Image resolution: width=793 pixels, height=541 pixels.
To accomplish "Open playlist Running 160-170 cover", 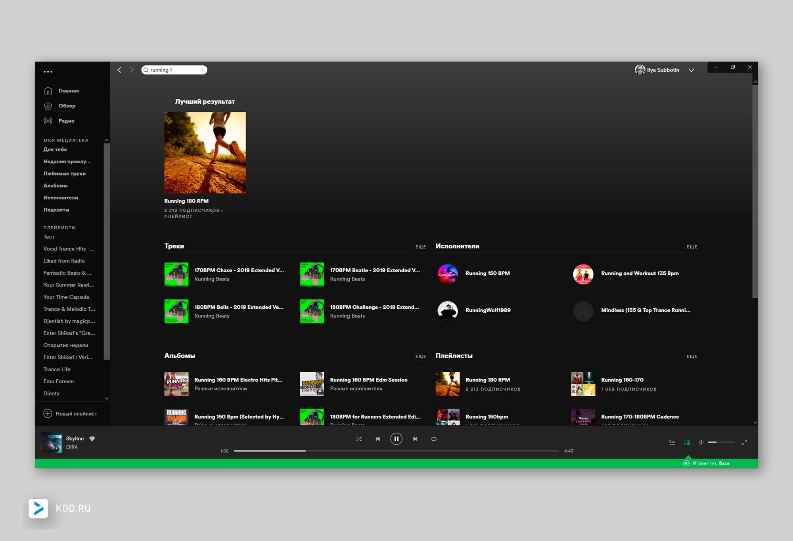I will click(x=583, y=384).
